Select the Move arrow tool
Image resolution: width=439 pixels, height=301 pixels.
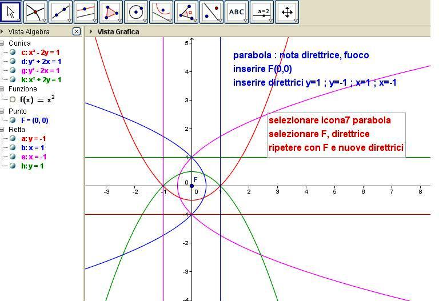pos(11,12)
